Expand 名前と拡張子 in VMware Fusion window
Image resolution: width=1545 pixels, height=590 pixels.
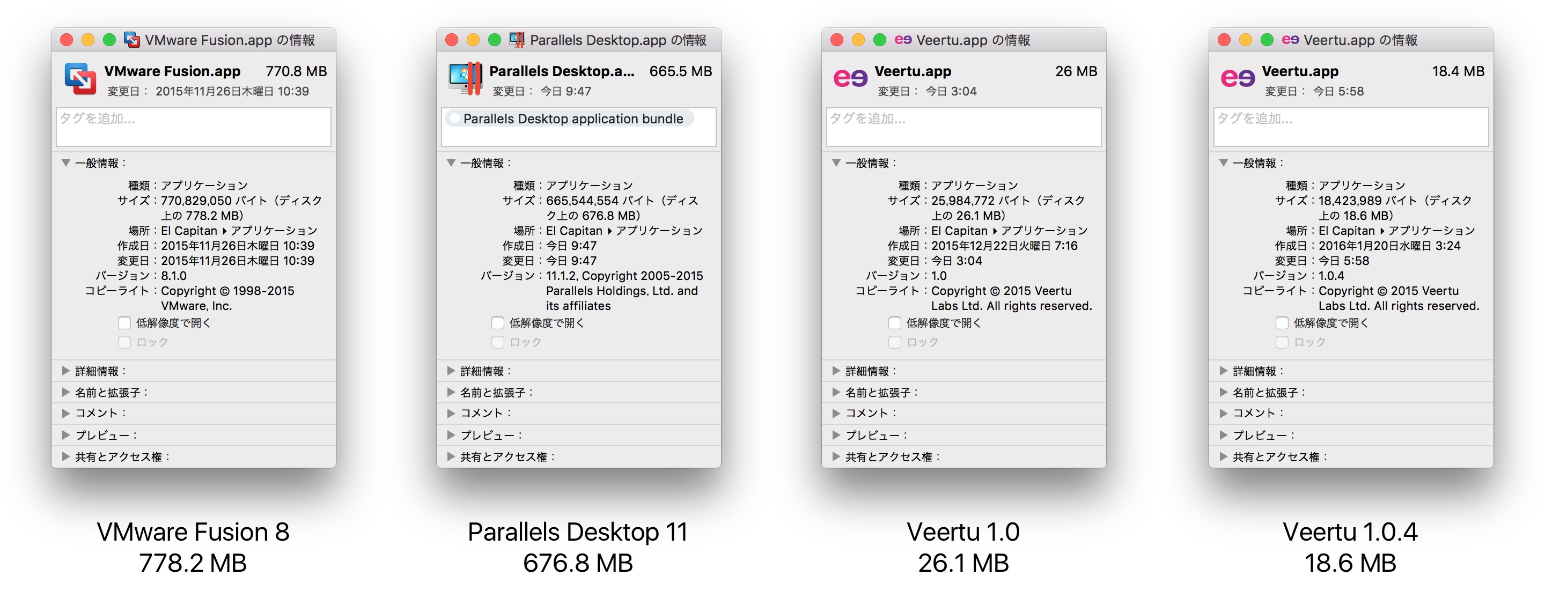pos(66,393)
